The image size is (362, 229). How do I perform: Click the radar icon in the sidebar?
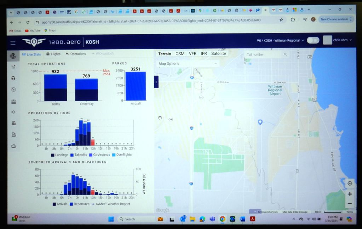(13, 56)
